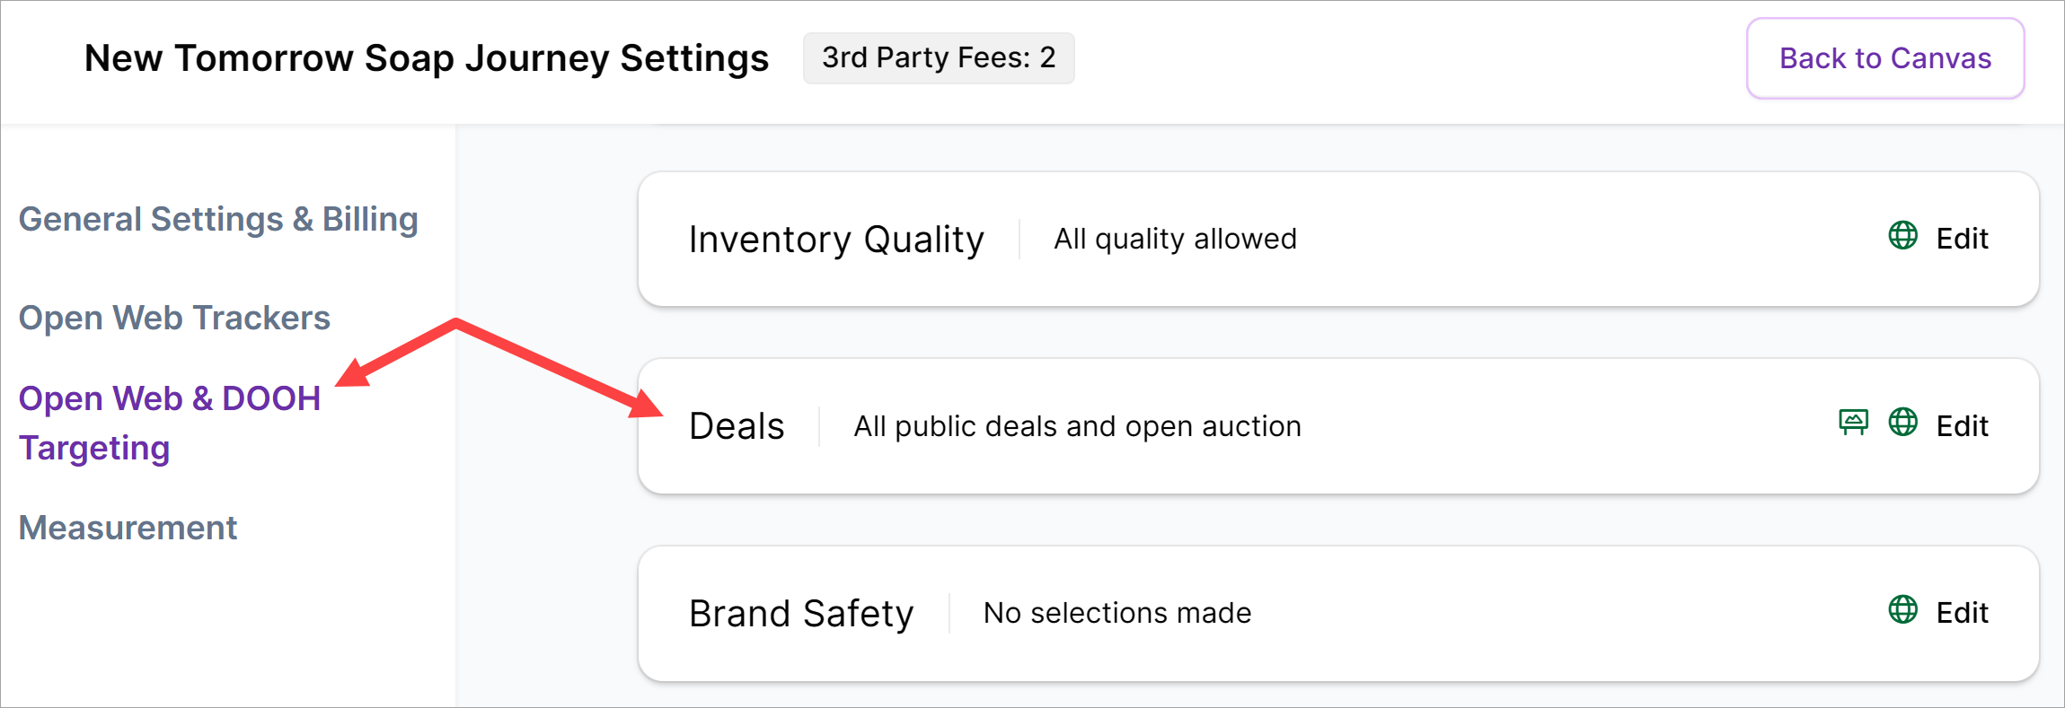Viewport: 2065px width, 708px height.
Task: Click the DOOH billboard icon in Deals row
Action: 1853,422
